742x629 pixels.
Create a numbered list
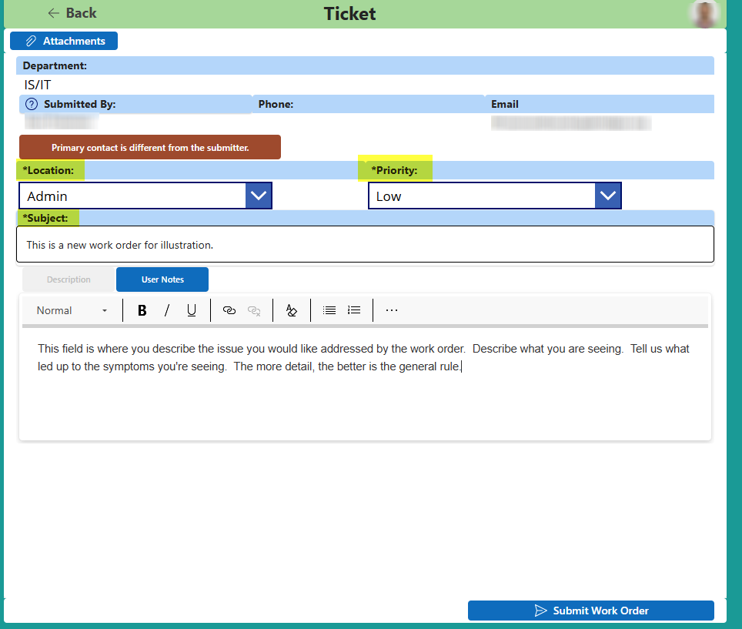(354, 310)
